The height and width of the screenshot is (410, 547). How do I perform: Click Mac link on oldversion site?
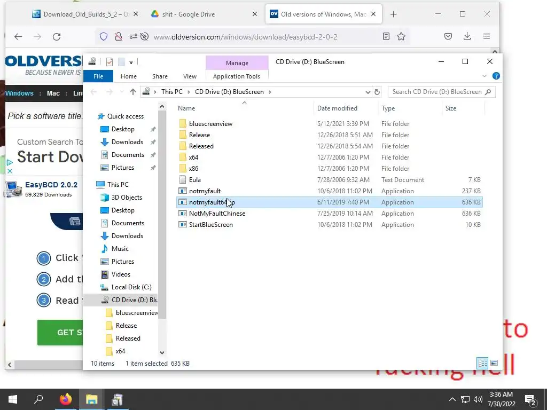coord(53,93)
